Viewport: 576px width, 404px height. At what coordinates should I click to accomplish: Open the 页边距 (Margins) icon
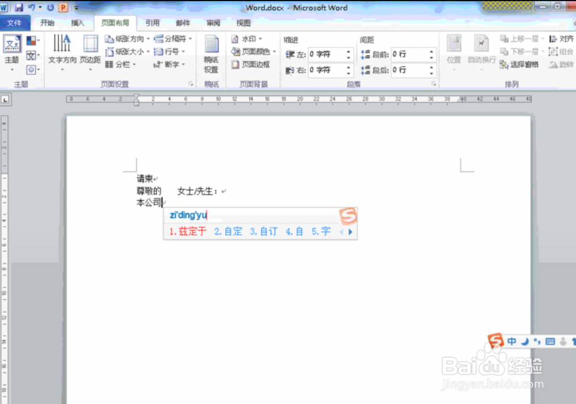90,52
